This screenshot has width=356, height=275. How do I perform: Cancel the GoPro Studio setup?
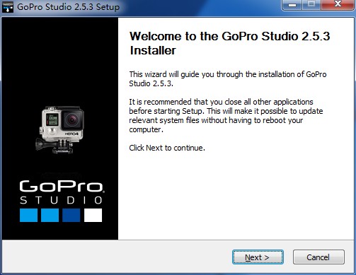[318, 257]
